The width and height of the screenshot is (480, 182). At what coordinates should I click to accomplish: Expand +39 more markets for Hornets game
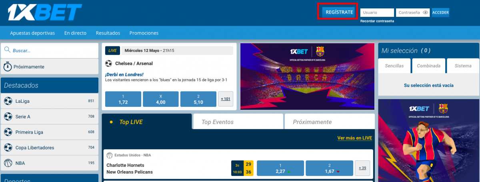[362, 168]
